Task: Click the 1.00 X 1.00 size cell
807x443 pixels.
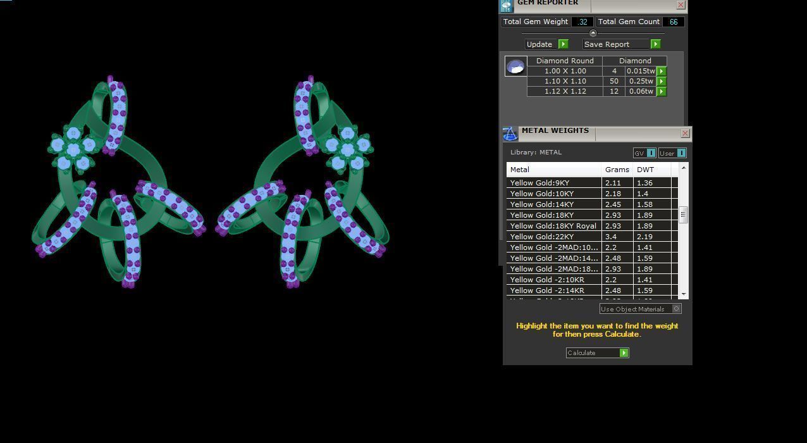Action: pos(565,72)
